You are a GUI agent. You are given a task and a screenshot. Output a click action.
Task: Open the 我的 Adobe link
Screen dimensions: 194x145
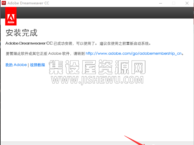click(x=16, y=65)
